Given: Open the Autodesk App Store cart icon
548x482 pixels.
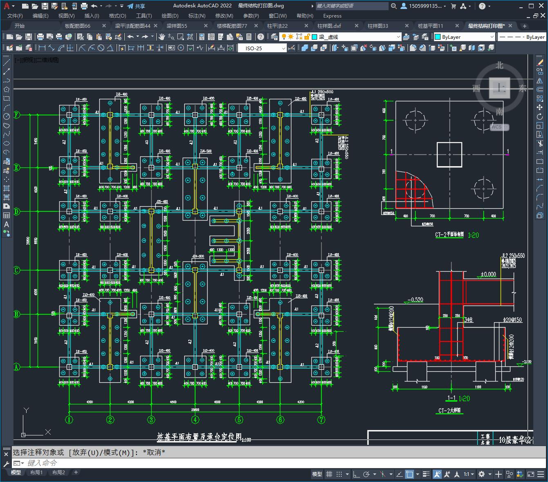Looking at the screenshot, I should (x=453, y=6).
